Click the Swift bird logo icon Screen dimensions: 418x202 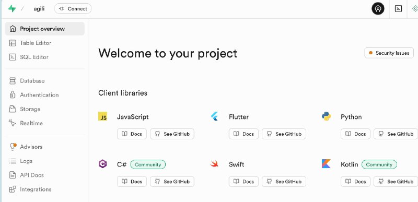point(214,164)
